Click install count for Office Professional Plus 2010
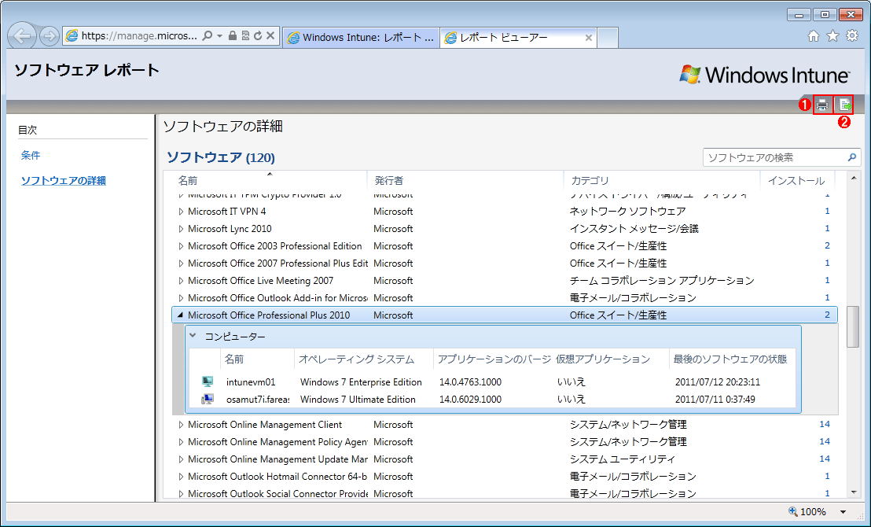 [x=827, y=315]
